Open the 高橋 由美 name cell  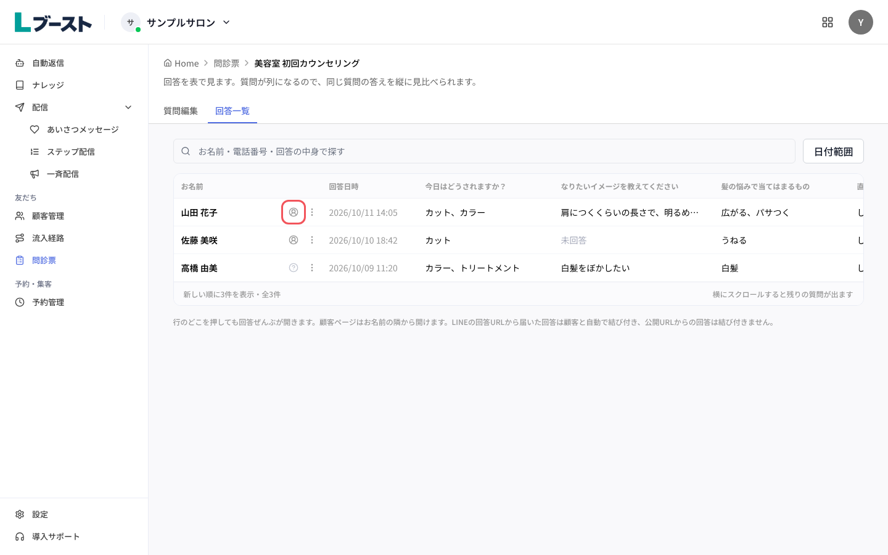click(x=199, y=268)
